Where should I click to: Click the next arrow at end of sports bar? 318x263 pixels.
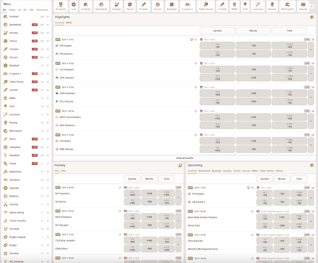tap(312, 6)
